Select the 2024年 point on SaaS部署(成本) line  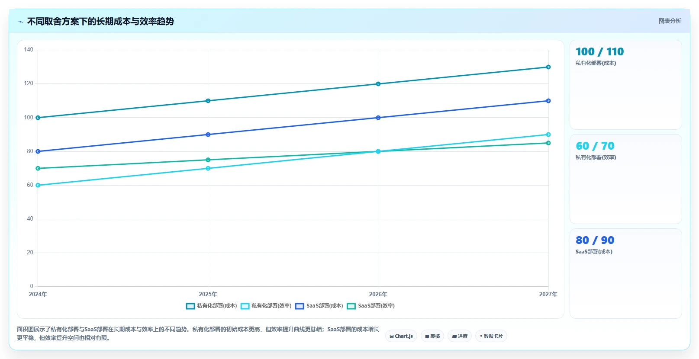coord(38,151)
